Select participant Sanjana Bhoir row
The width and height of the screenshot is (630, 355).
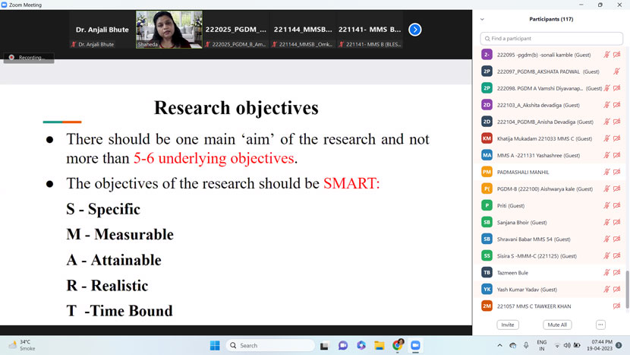click(551, 222)
